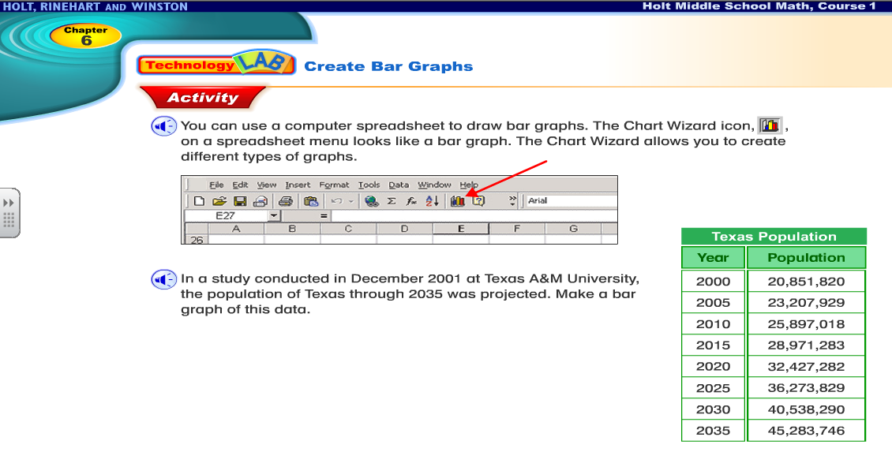The width and height of the screenshot is (892, 452).
Task: Open the Data menu
Action: (x=399, y=185)
